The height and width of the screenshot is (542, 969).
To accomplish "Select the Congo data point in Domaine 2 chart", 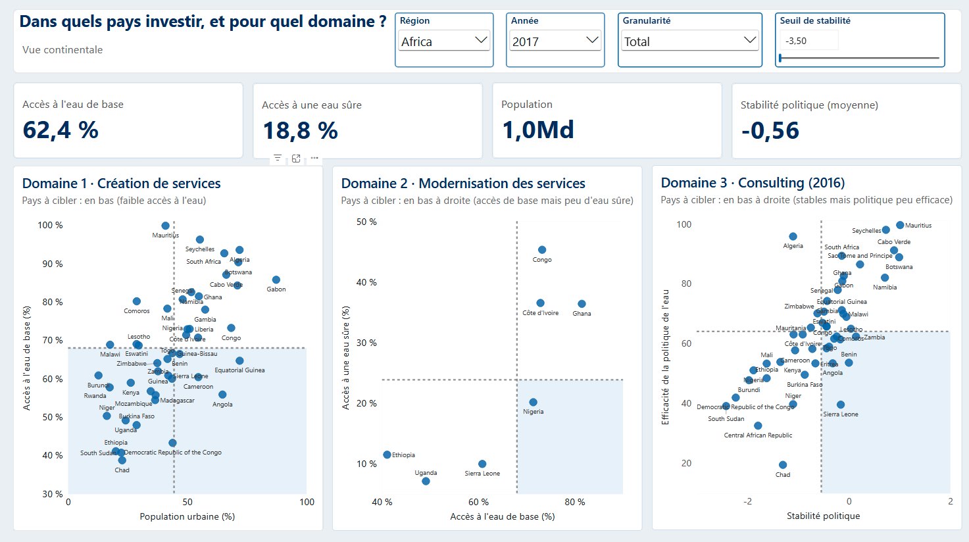I will pyautogui.click(x=542, y=250).
